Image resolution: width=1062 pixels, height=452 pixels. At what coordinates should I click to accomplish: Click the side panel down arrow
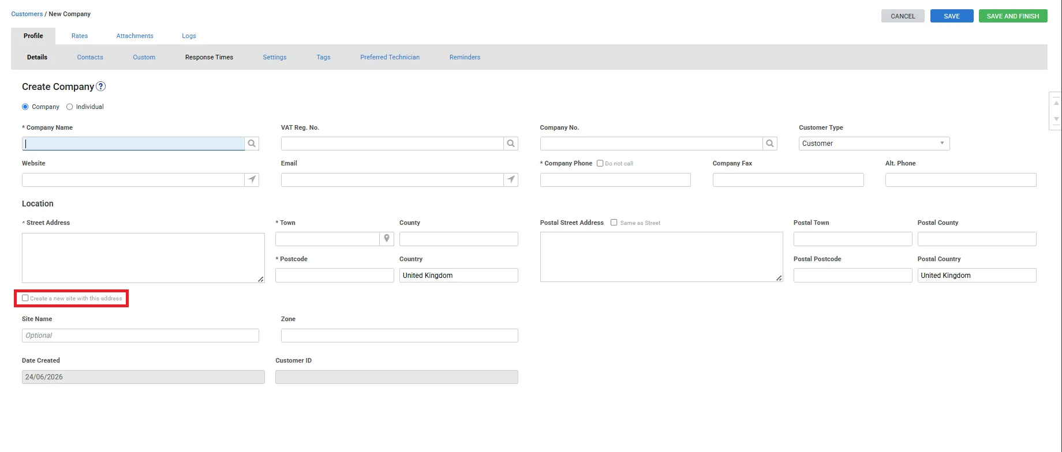pos(1056,119)
